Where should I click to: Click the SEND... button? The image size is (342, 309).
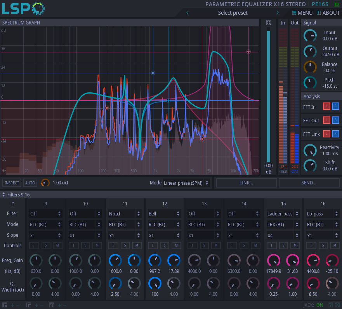[x=309, y=182]
